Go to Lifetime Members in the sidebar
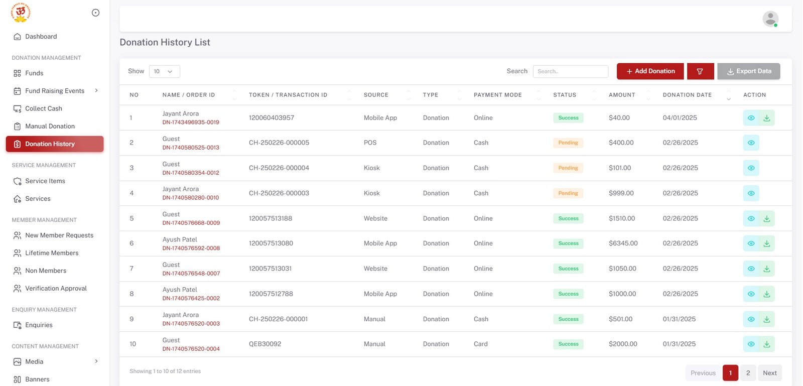The height and width of the screenshot is (386, 803). point(52,253)
